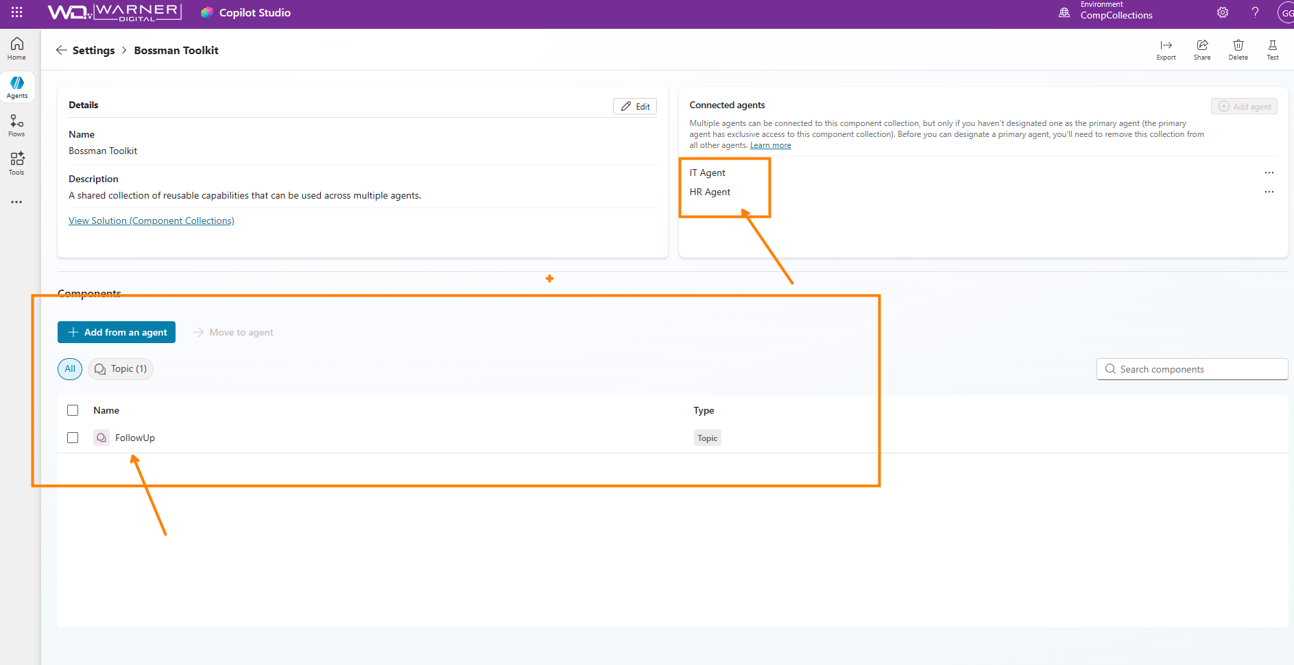
Task: Open Tools in the left sidebar
Action: 17,164
